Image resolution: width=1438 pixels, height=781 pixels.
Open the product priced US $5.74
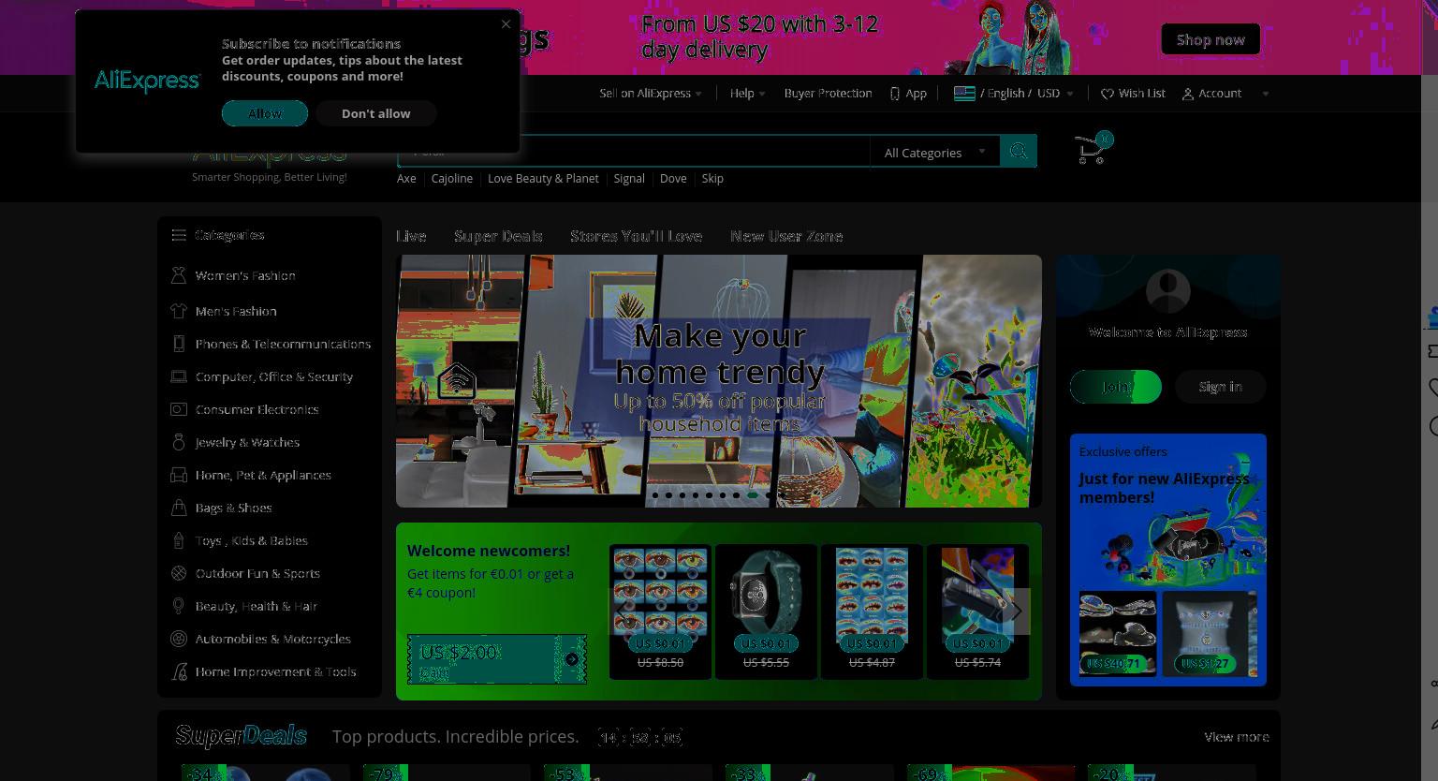pos(977,611)
